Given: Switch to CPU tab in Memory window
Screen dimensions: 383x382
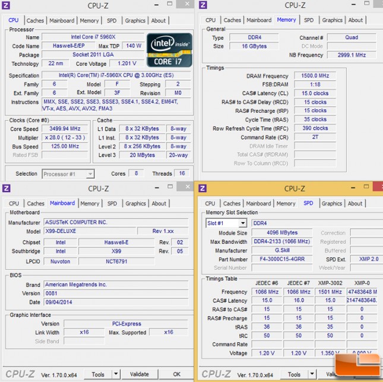Looking at the screenshot, I should coord(210,20).
